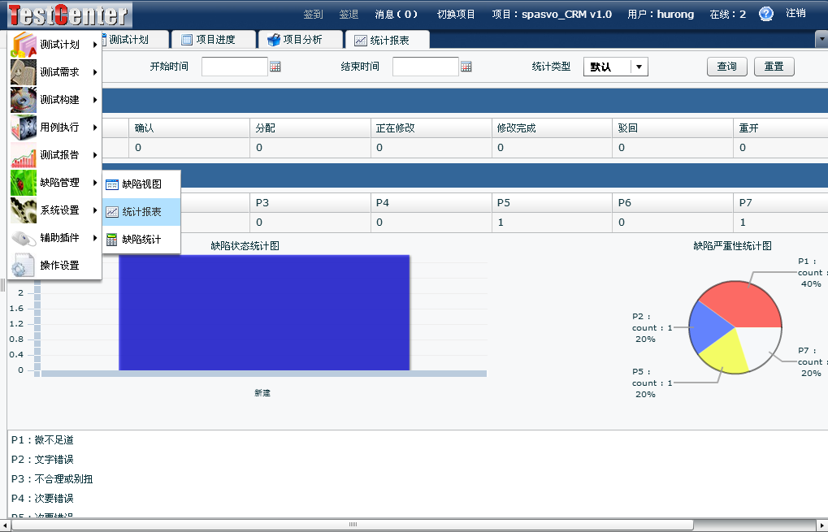Viewport: 828px width, 532px height.
Task: Click the 缺陷管理 ladybug icon
Action: point(24,183)
